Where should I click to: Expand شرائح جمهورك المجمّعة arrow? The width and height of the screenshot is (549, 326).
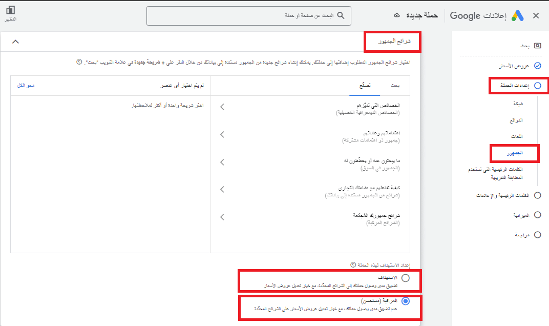pos(222,217)
